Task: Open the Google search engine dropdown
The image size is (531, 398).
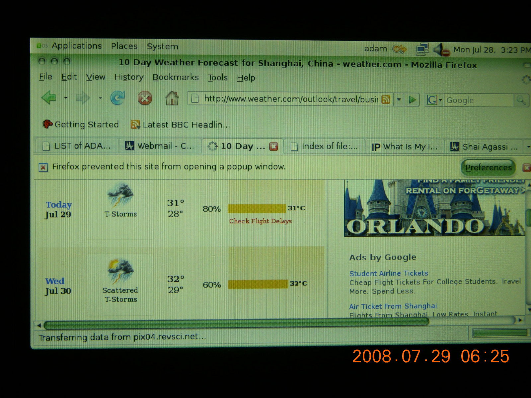Action: pos(434,100)
